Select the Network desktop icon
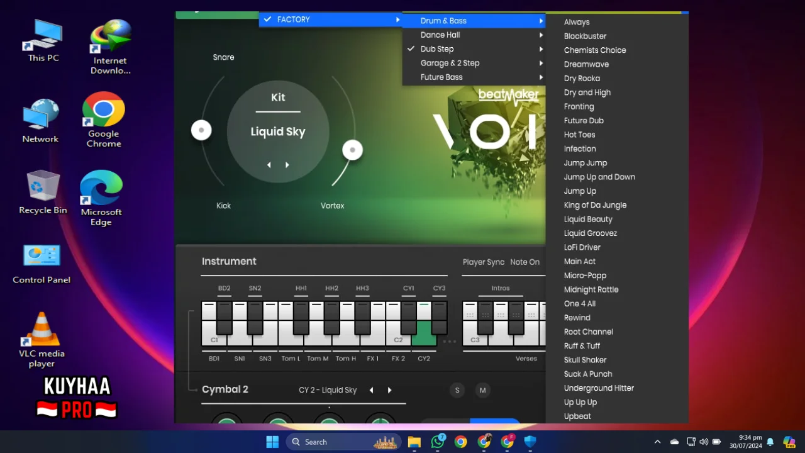 click(40, 121)
